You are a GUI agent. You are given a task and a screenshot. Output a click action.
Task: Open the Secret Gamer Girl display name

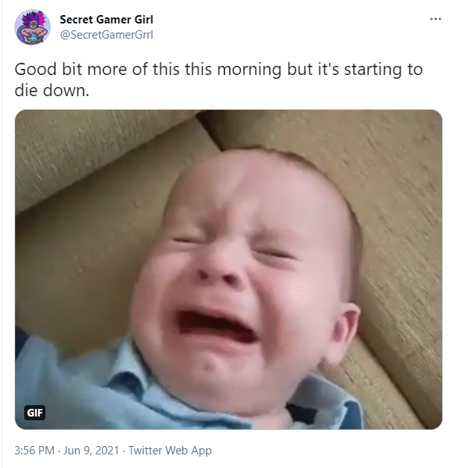pyautogui.click(x=107, y=20)
